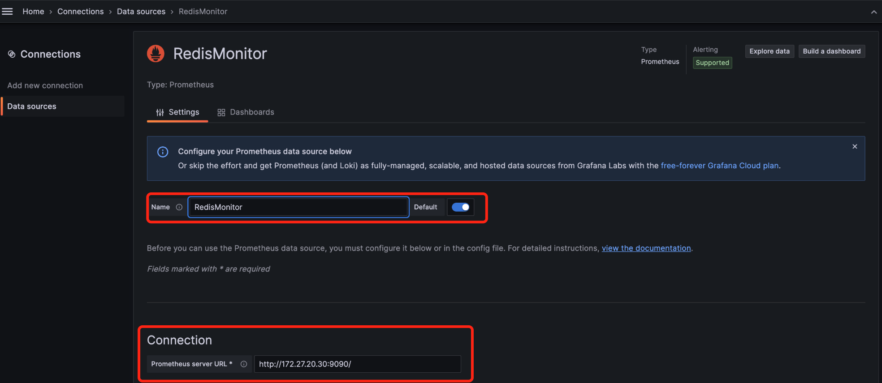Focus the Prometheus server URL field
This screenshot has width=882, height=383.
pyautogui.click(x=358, y=364)
